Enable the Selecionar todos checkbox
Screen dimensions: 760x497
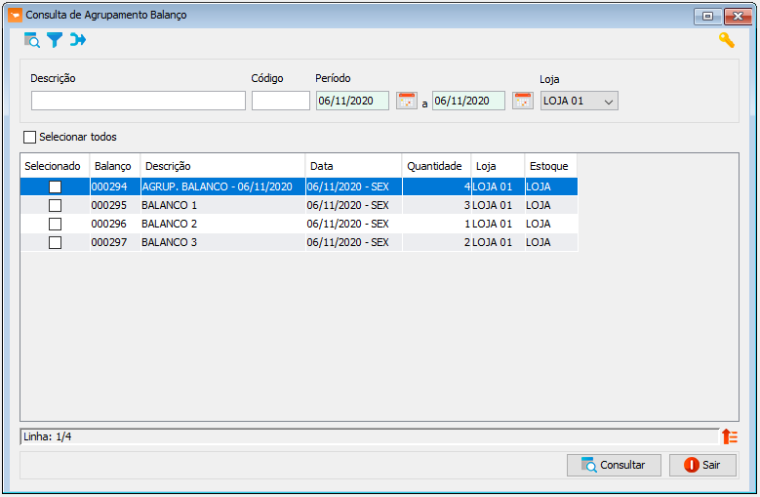[29, 137]
